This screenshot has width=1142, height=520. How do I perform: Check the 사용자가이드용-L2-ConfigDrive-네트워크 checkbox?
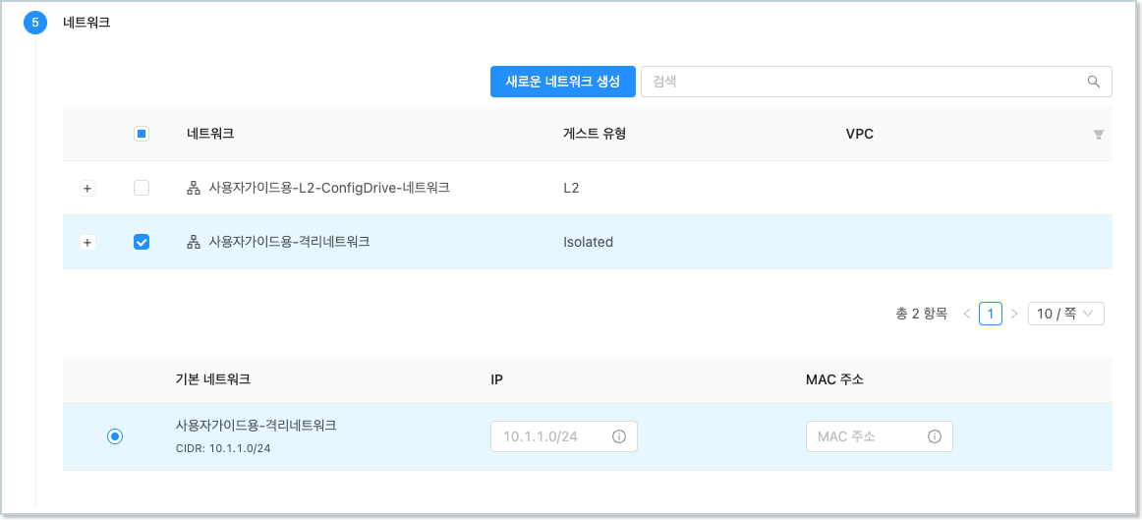[142, 188]
